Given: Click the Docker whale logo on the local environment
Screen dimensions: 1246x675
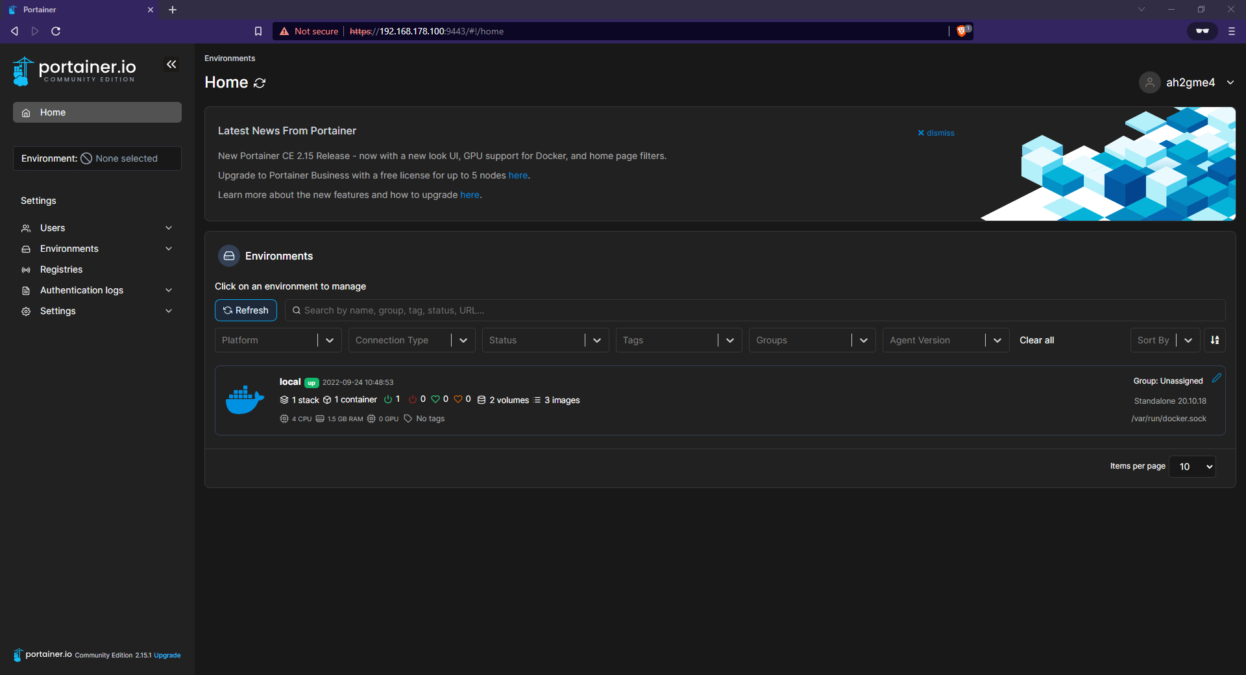Looking at the screenshot, I should tap(244, 399).
